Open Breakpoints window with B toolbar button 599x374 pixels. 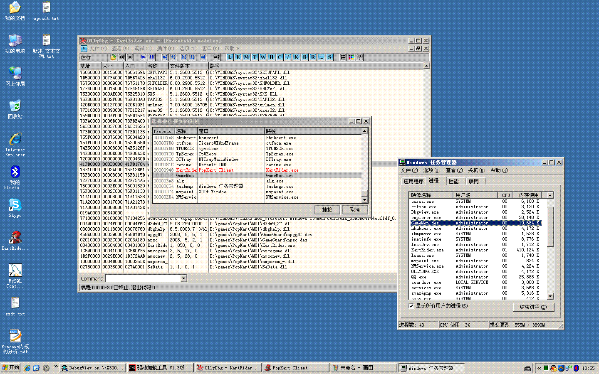pos(304,57)
